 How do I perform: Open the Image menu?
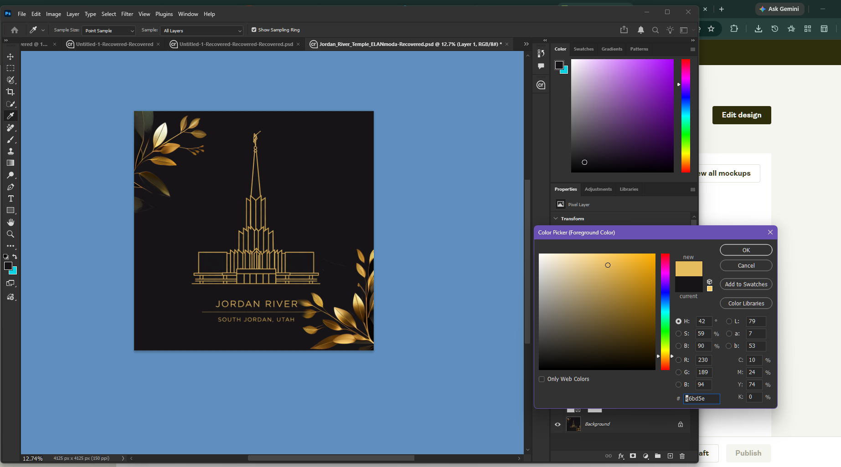tap(53, 14)
